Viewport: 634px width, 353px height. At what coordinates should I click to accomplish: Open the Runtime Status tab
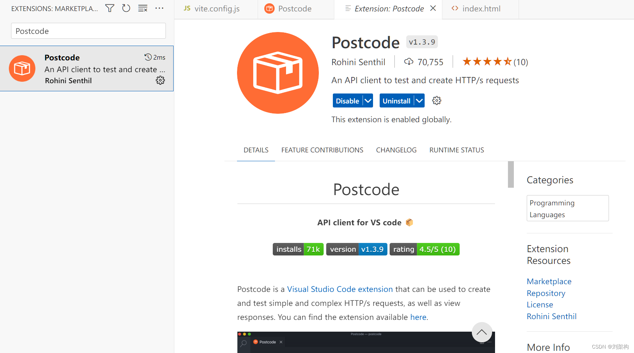click(x=457, y=150)
